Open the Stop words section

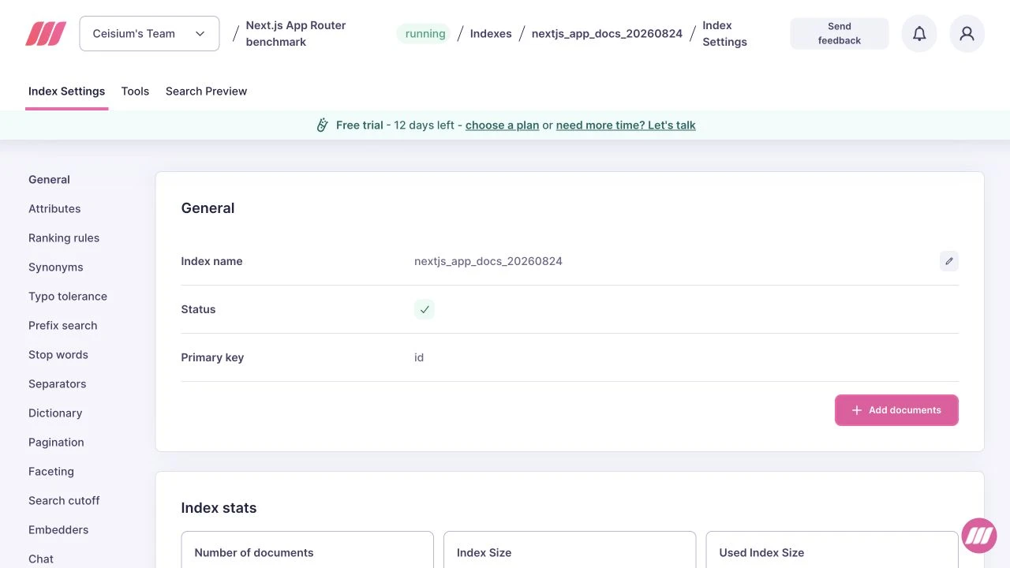tap(58, 354)
